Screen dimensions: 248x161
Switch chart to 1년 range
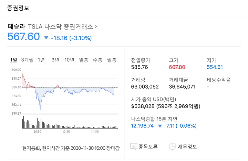tap(41, 60)
